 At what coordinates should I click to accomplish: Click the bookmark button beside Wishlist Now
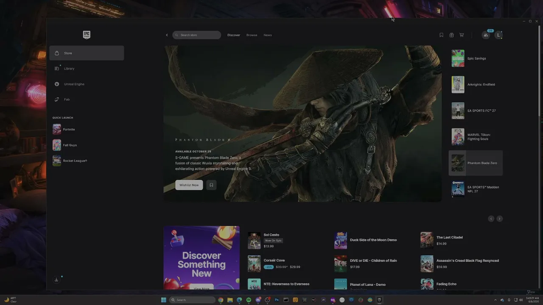pyautogui.click(x=211, y=185)
